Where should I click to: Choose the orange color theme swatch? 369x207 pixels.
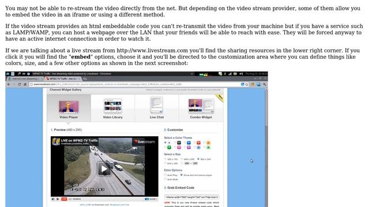click(209, 143)
